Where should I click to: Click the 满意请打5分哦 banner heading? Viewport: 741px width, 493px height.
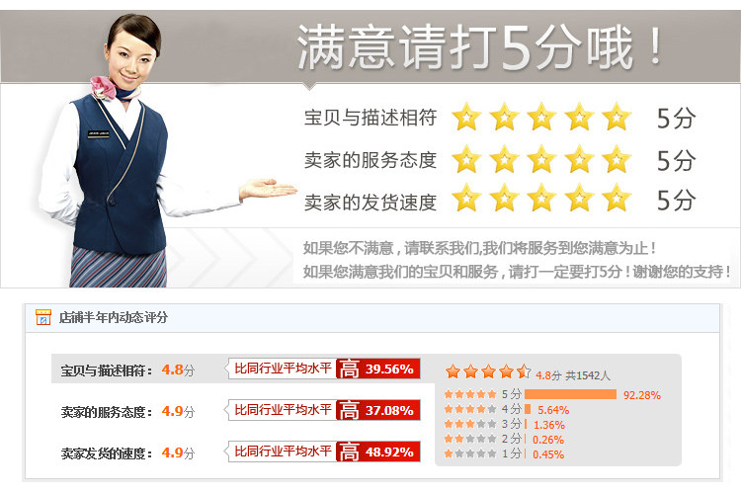coord(478,47)
